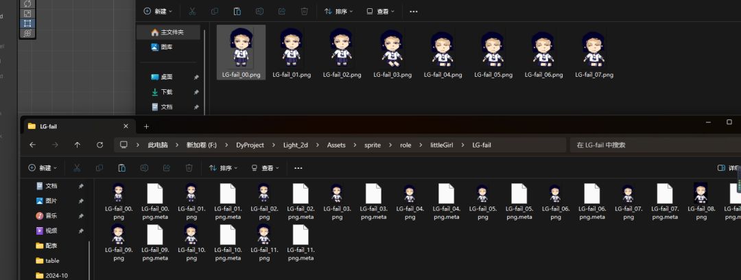The width and height of the screenshot is (741, 280).
Task: Unpin 下载 from quick access in the back window
Action: coord(196,92)
